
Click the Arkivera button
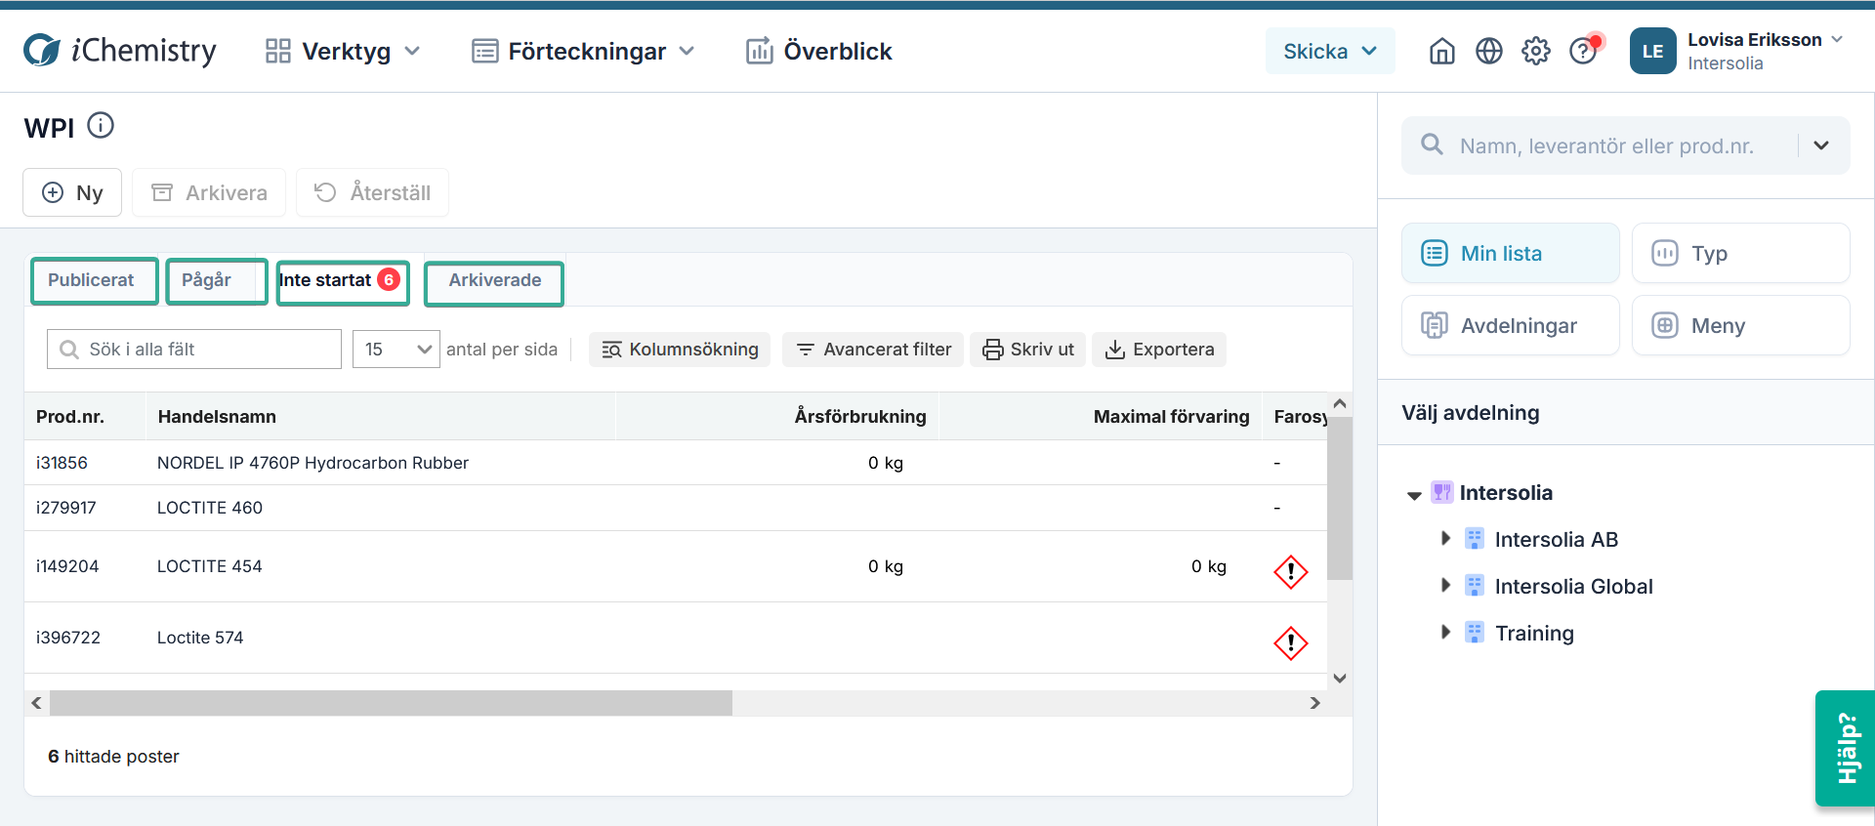click(x=209, y=192)
